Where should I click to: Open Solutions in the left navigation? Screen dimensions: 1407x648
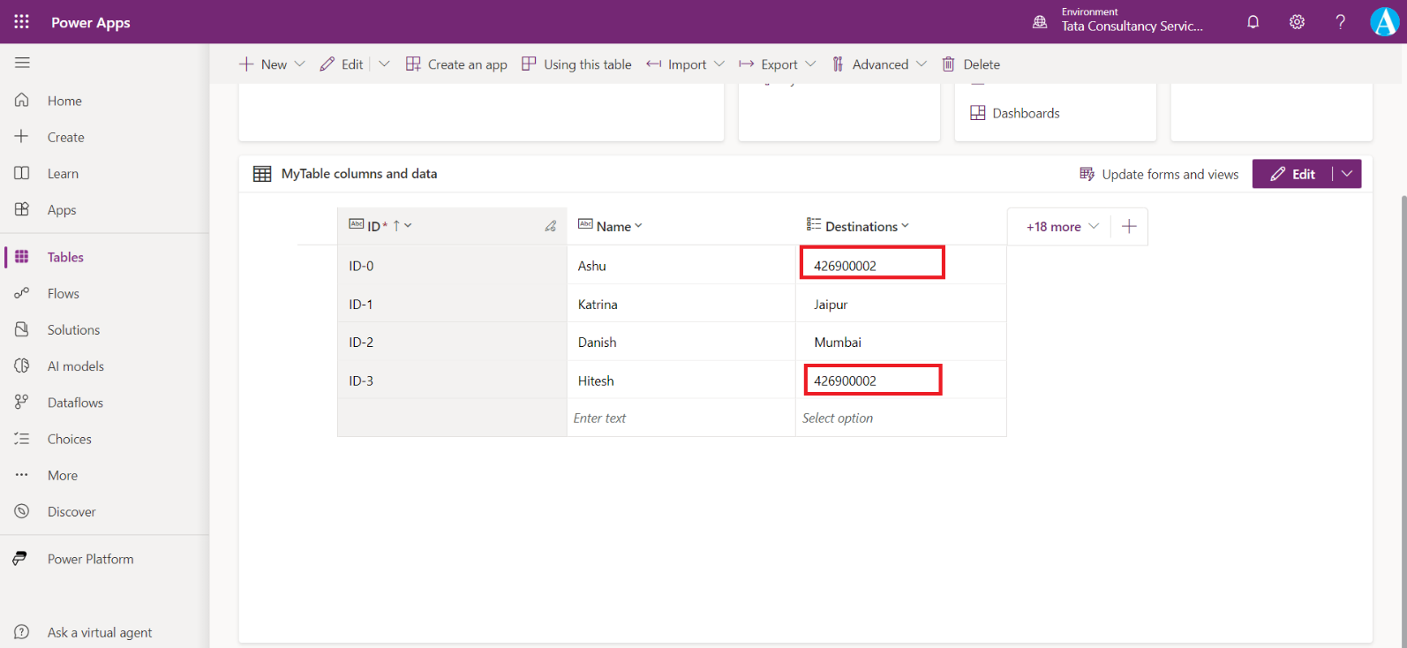click(73, 330)
